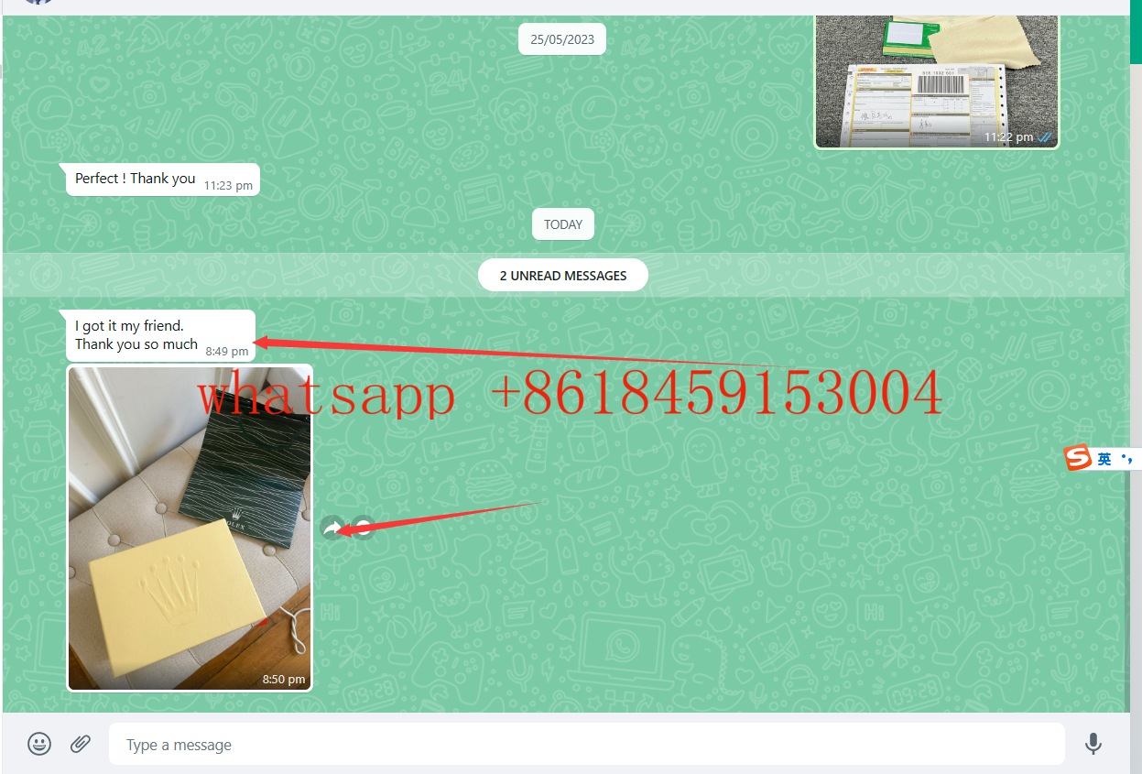
Task: Click the TODAY date chip
Action: (x=563, y=224)
